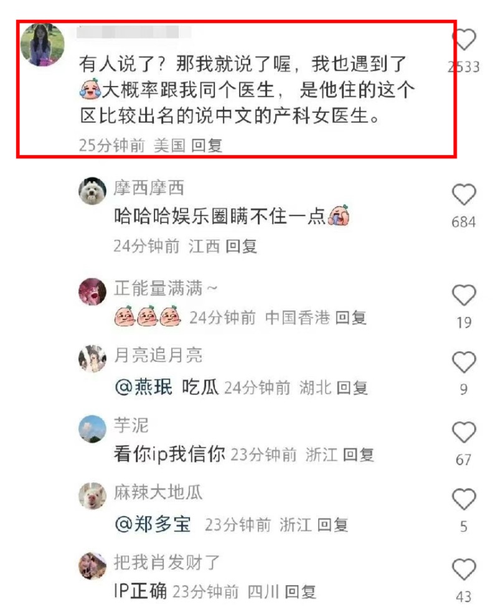Open 芋泥's sky avatar
Image resolution: width=498 pixels, height=610 pixels.
tap(92, 429)
